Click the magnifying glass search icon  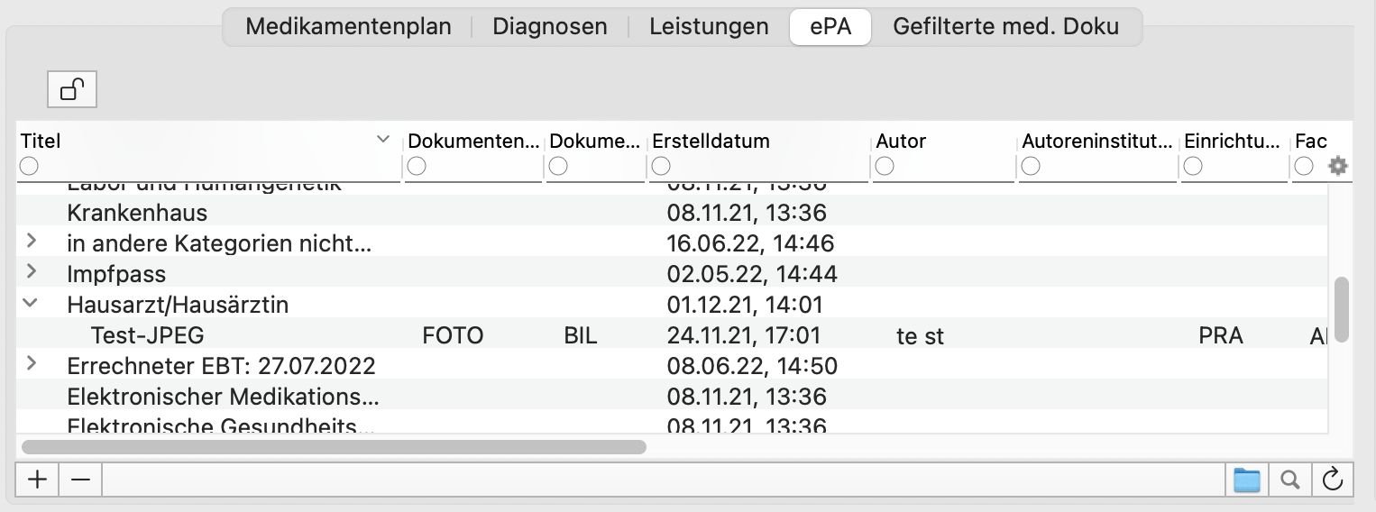1289,480
